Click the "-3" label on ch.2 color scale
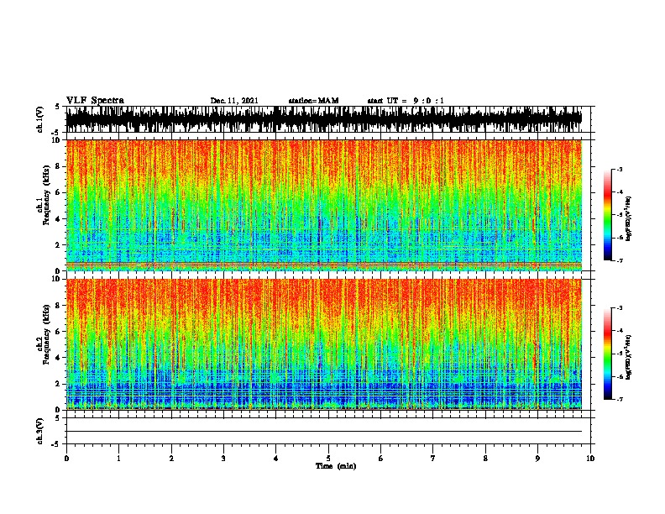 pyautogui.click(x=620, y=308)
